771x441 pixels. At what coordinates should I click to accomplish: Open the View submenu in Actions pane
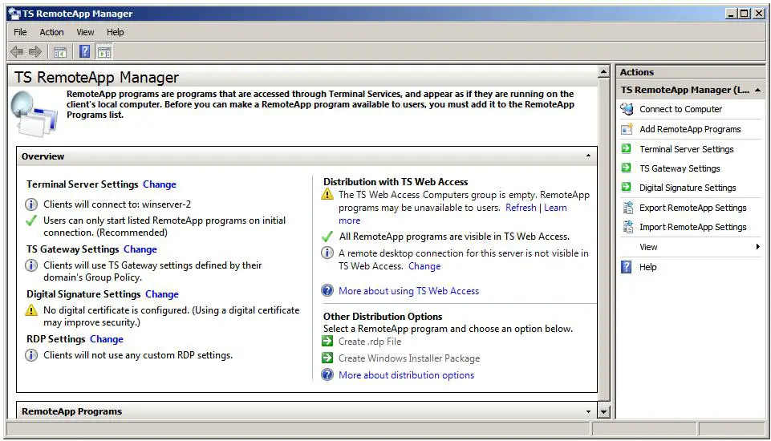tap(649, 247)
